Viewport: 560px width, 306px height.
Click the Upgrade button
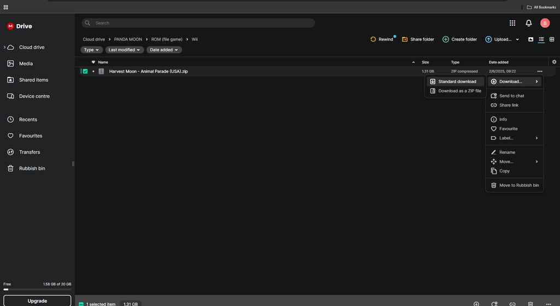pos(37,301)
